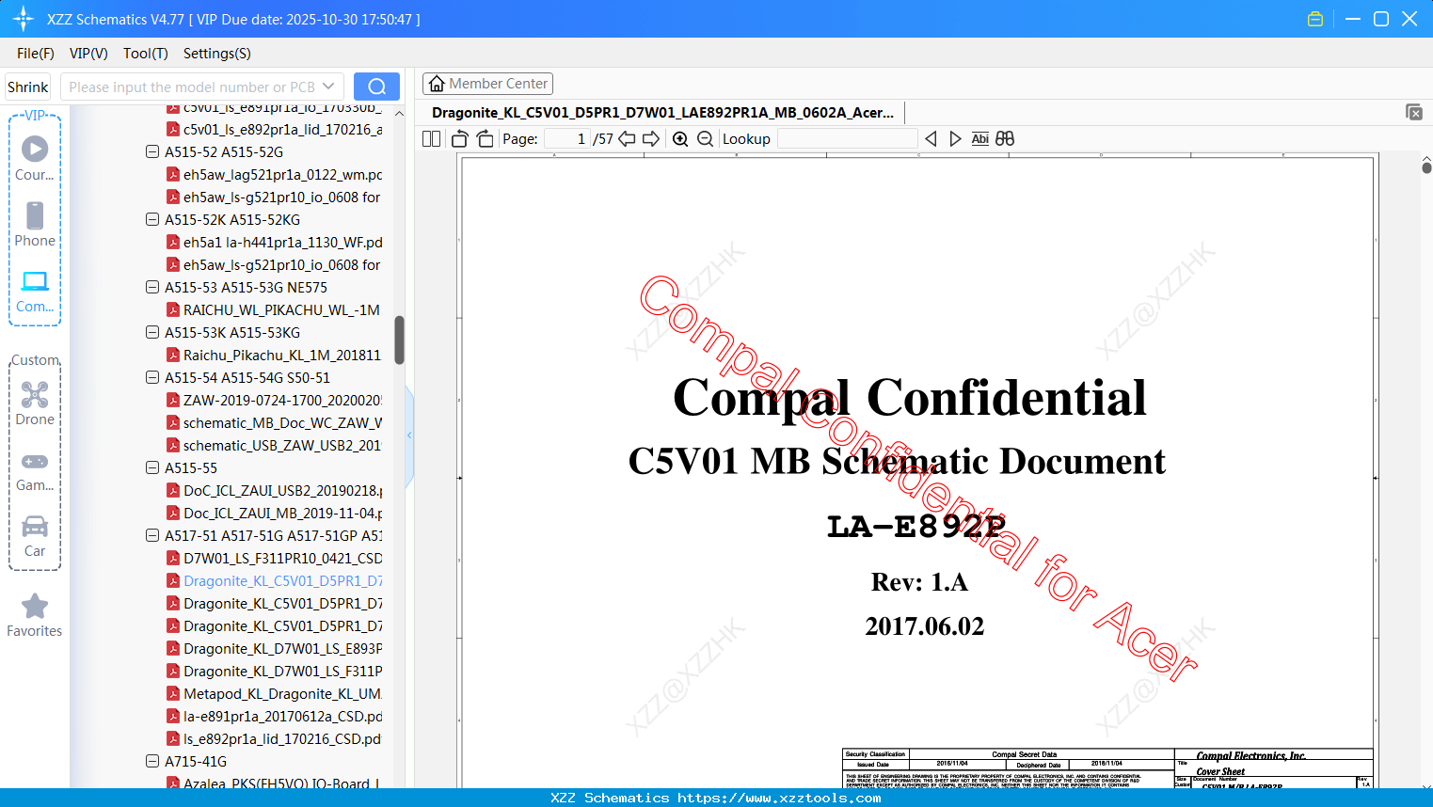Open the Member Center
The image size is (1433, 807).
487,84
